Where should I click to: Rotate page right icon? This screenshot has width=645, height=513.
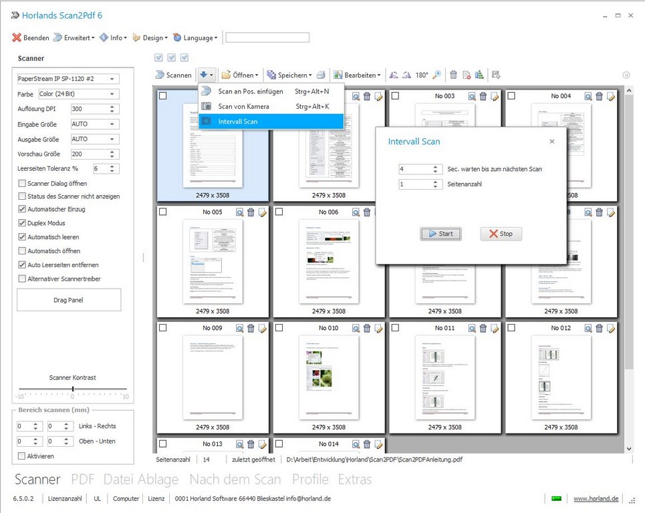406,75
